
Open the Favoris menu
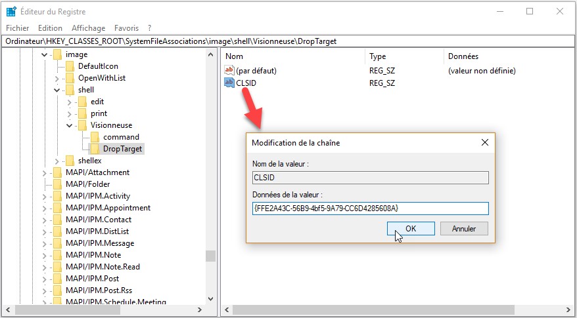pos(127,28)
